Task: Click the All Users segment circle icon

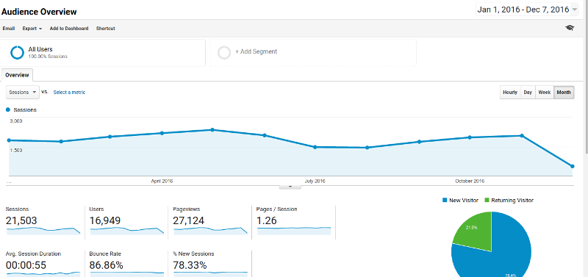Action: [x=17, y=52]
